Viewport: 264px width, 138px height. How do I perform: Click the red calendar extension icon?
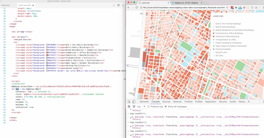coord(232,8)
